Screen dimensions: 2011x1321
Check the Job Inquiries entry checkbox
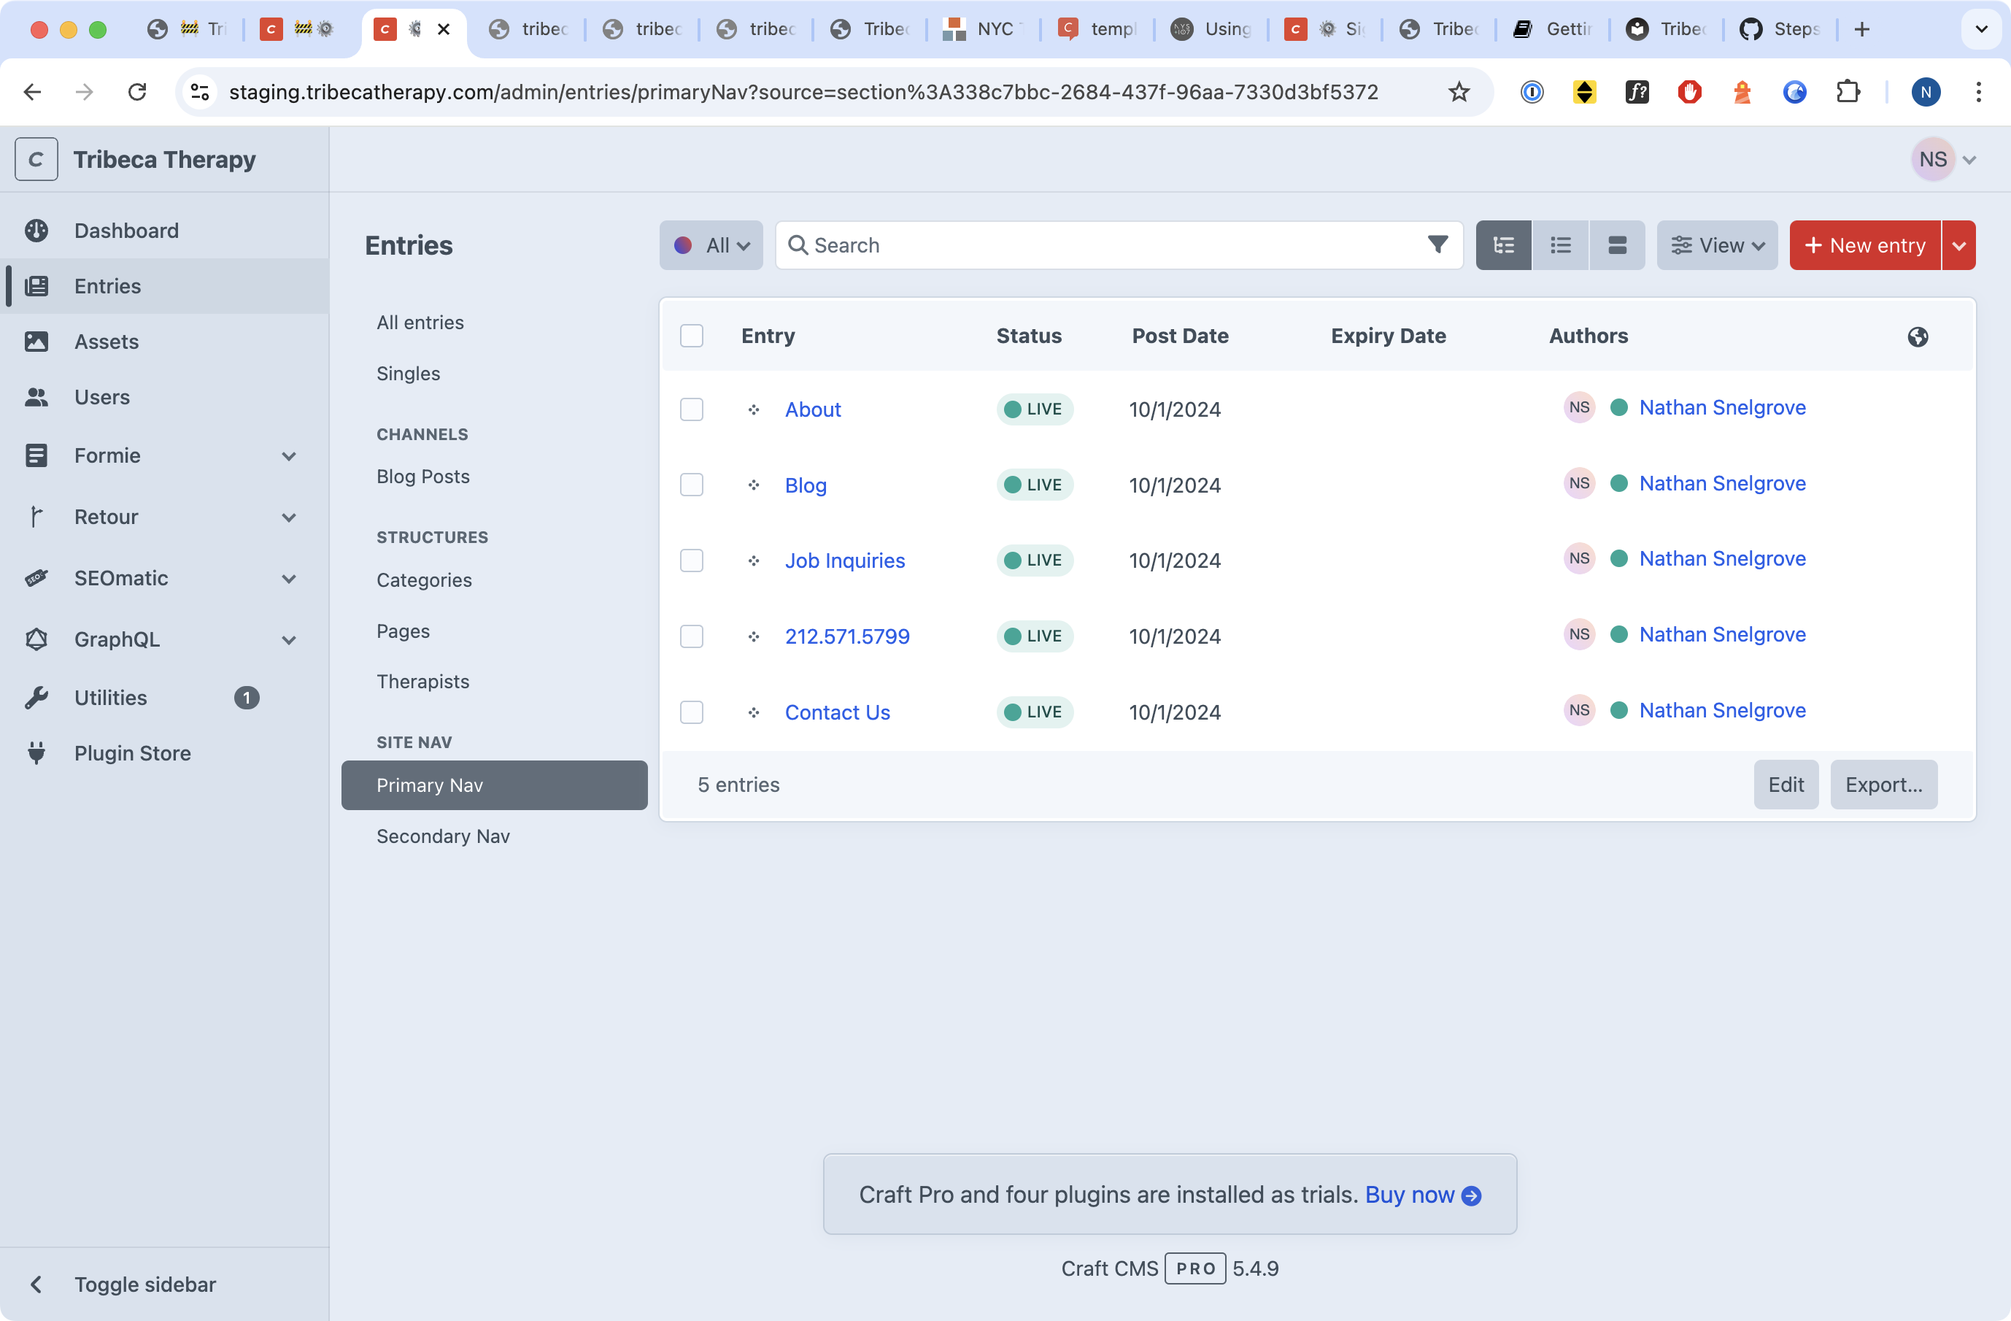[692, 561]
